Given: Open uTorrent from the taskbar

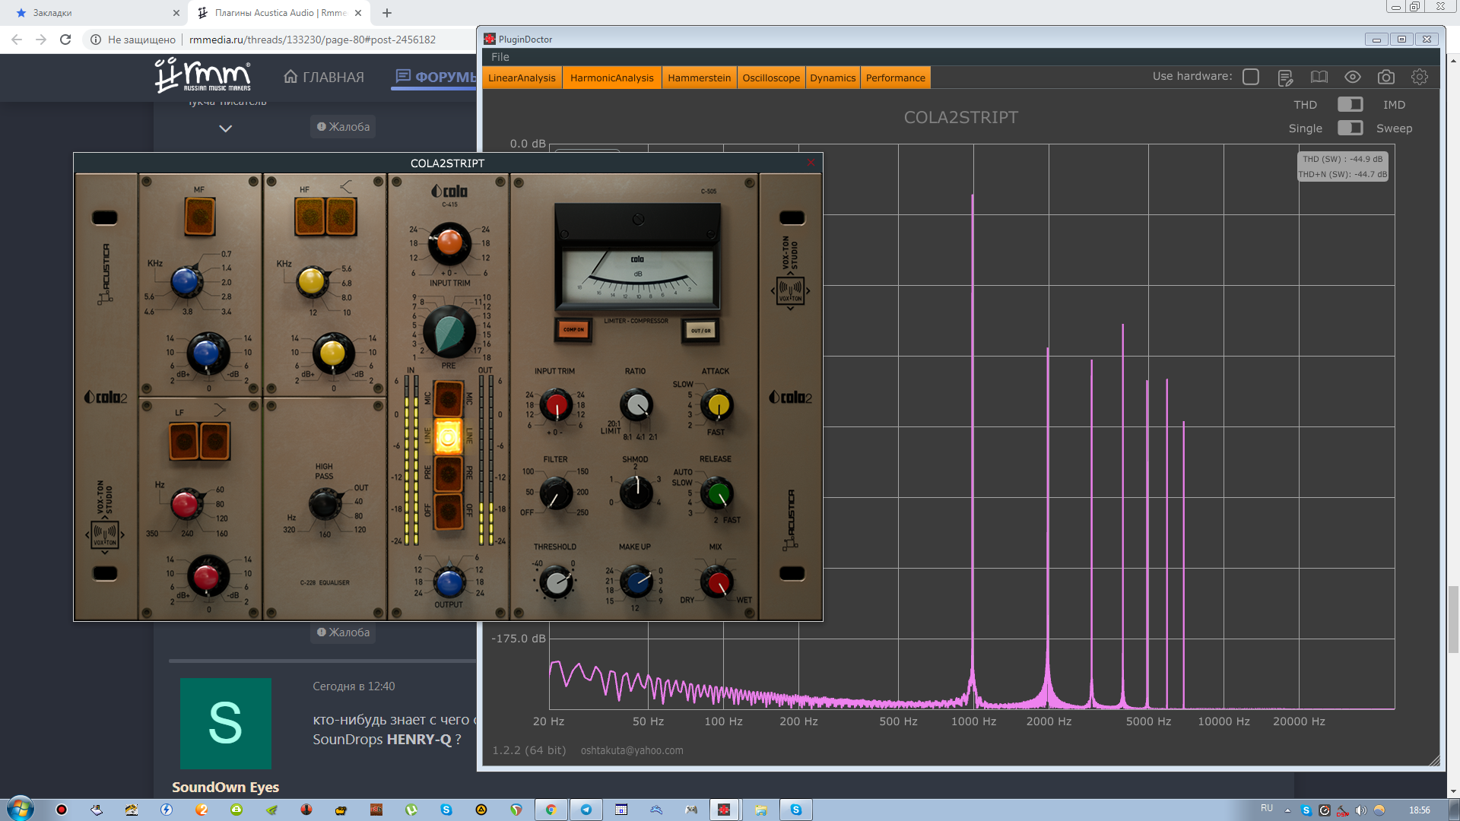Looking at the screenshot, I should tap(411, 810).
